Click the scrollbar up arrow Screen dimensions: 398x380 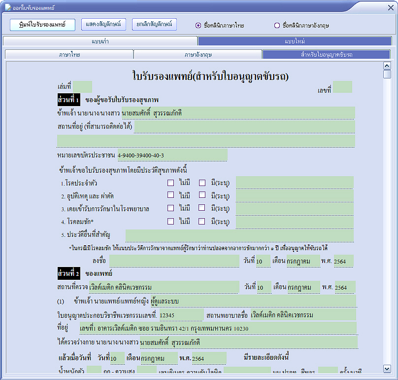coord(387,66)
